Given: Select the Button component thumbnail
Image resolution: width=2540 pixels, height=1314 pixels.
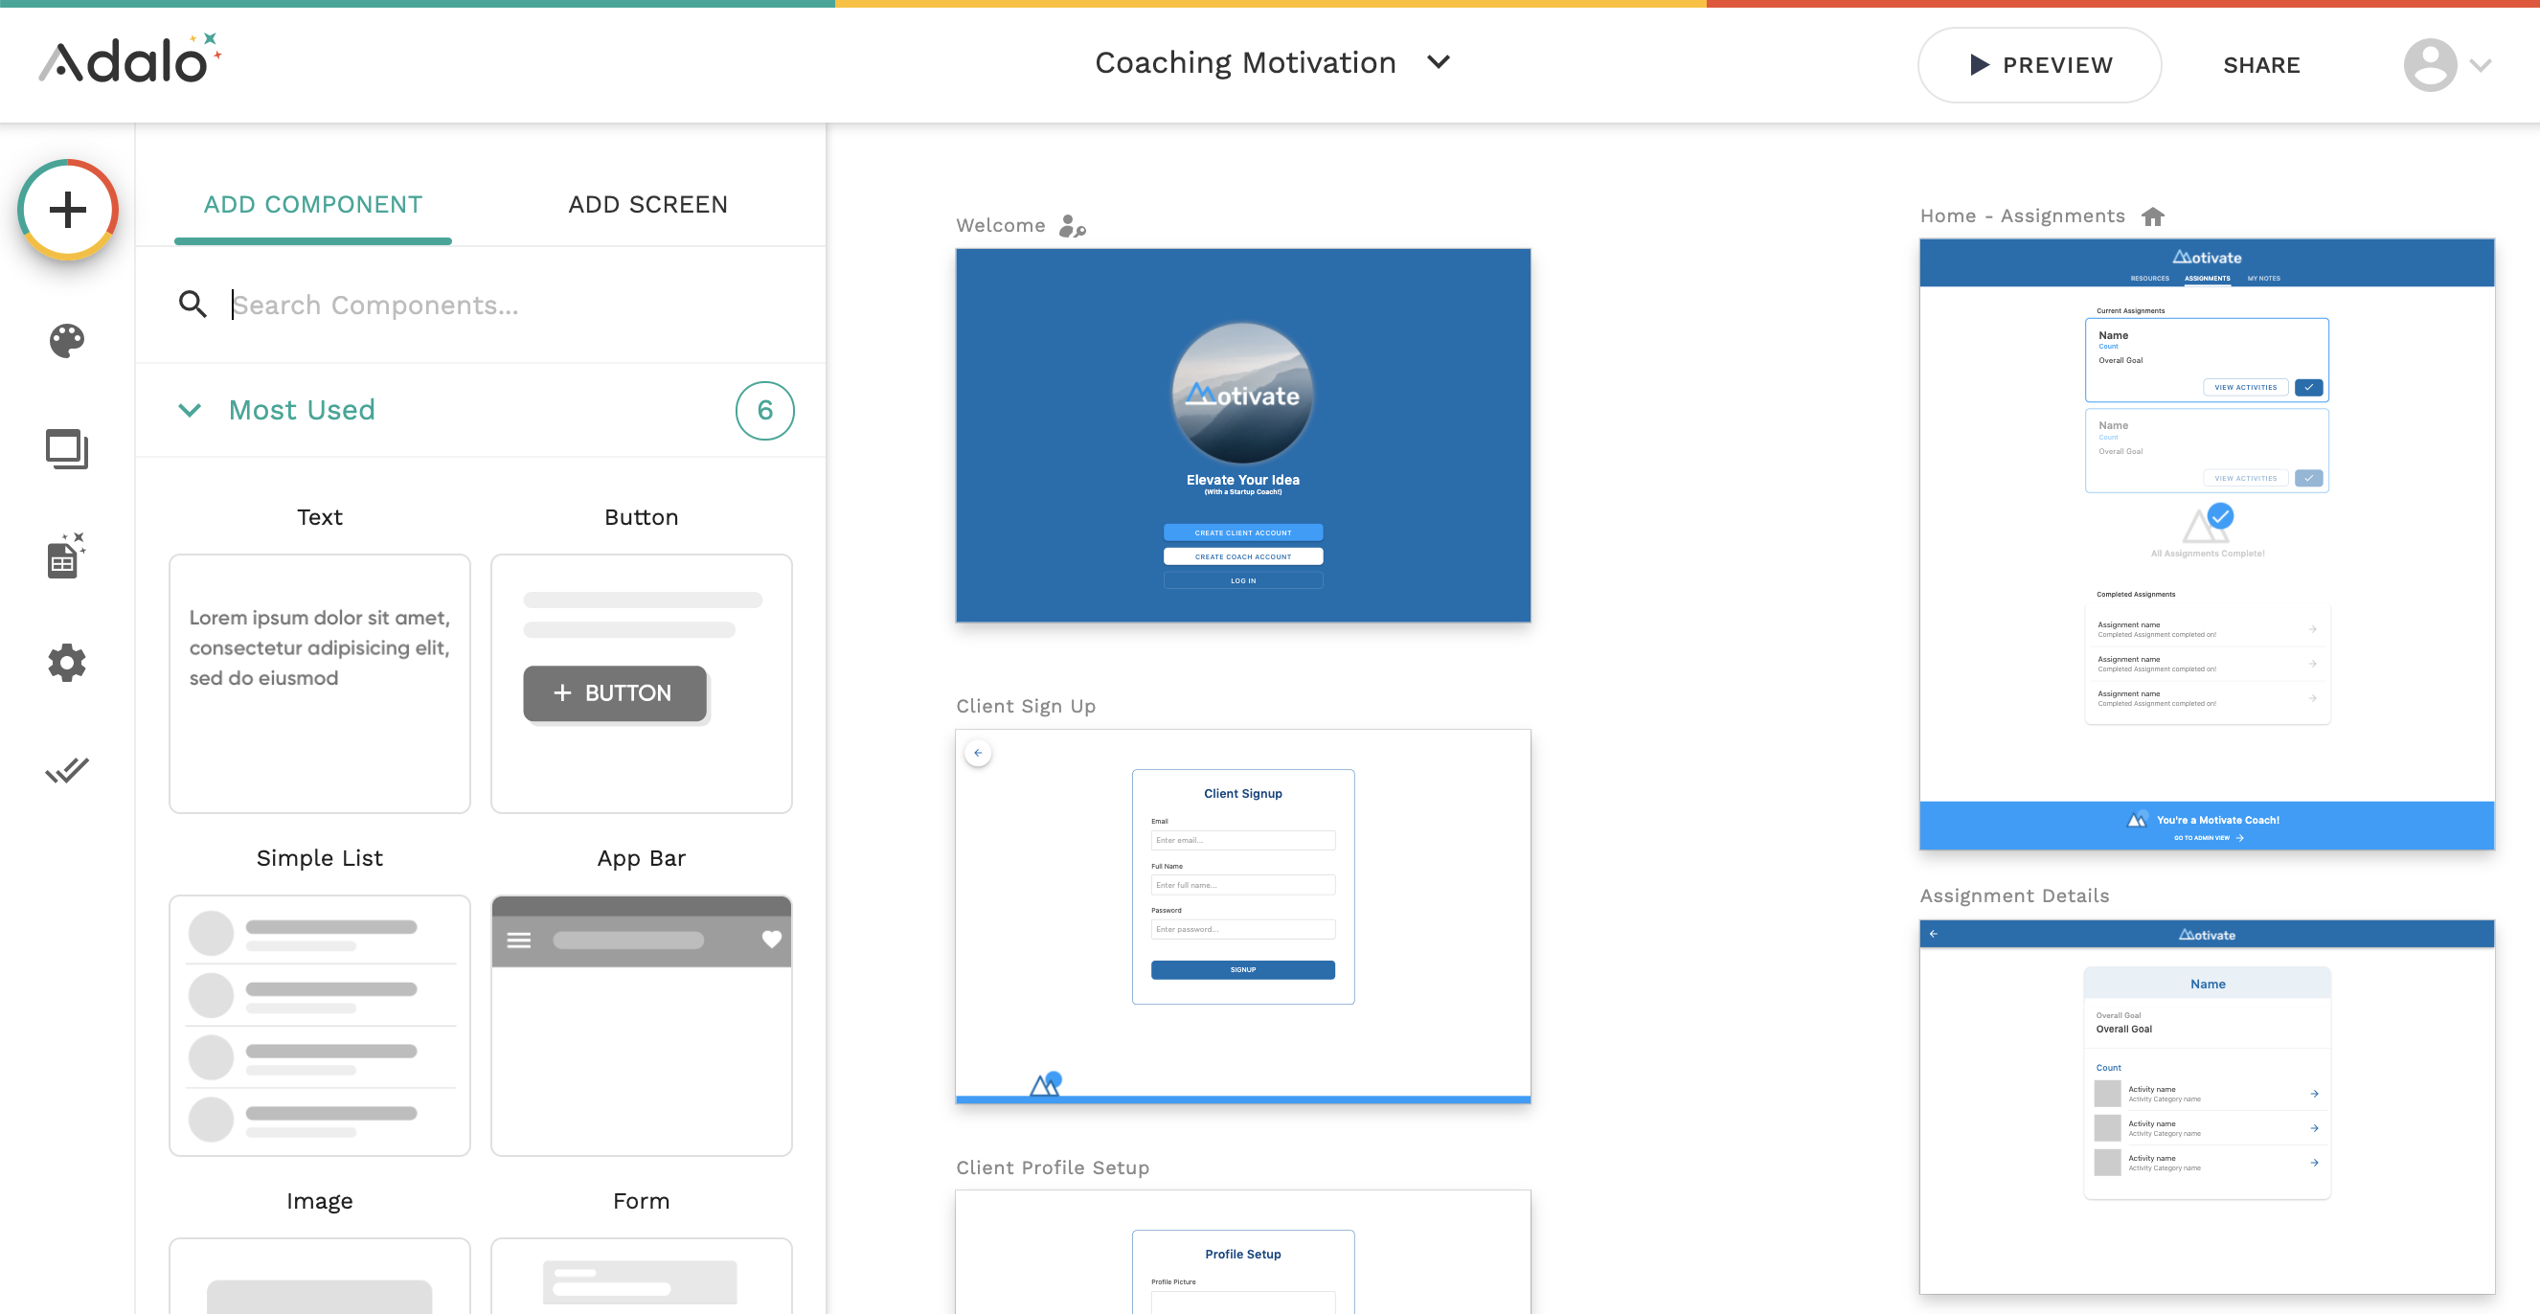Looking at the screenshot, I should pos(641,683).
